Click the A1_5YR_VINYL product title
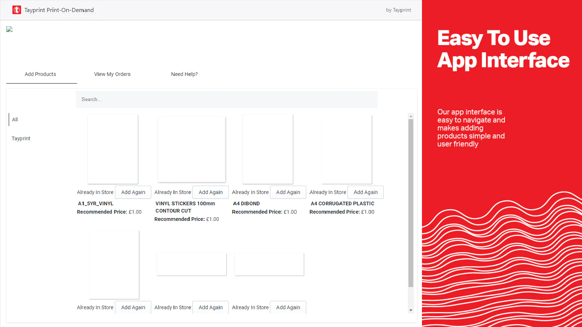582x327 pixels. (96, 203)
